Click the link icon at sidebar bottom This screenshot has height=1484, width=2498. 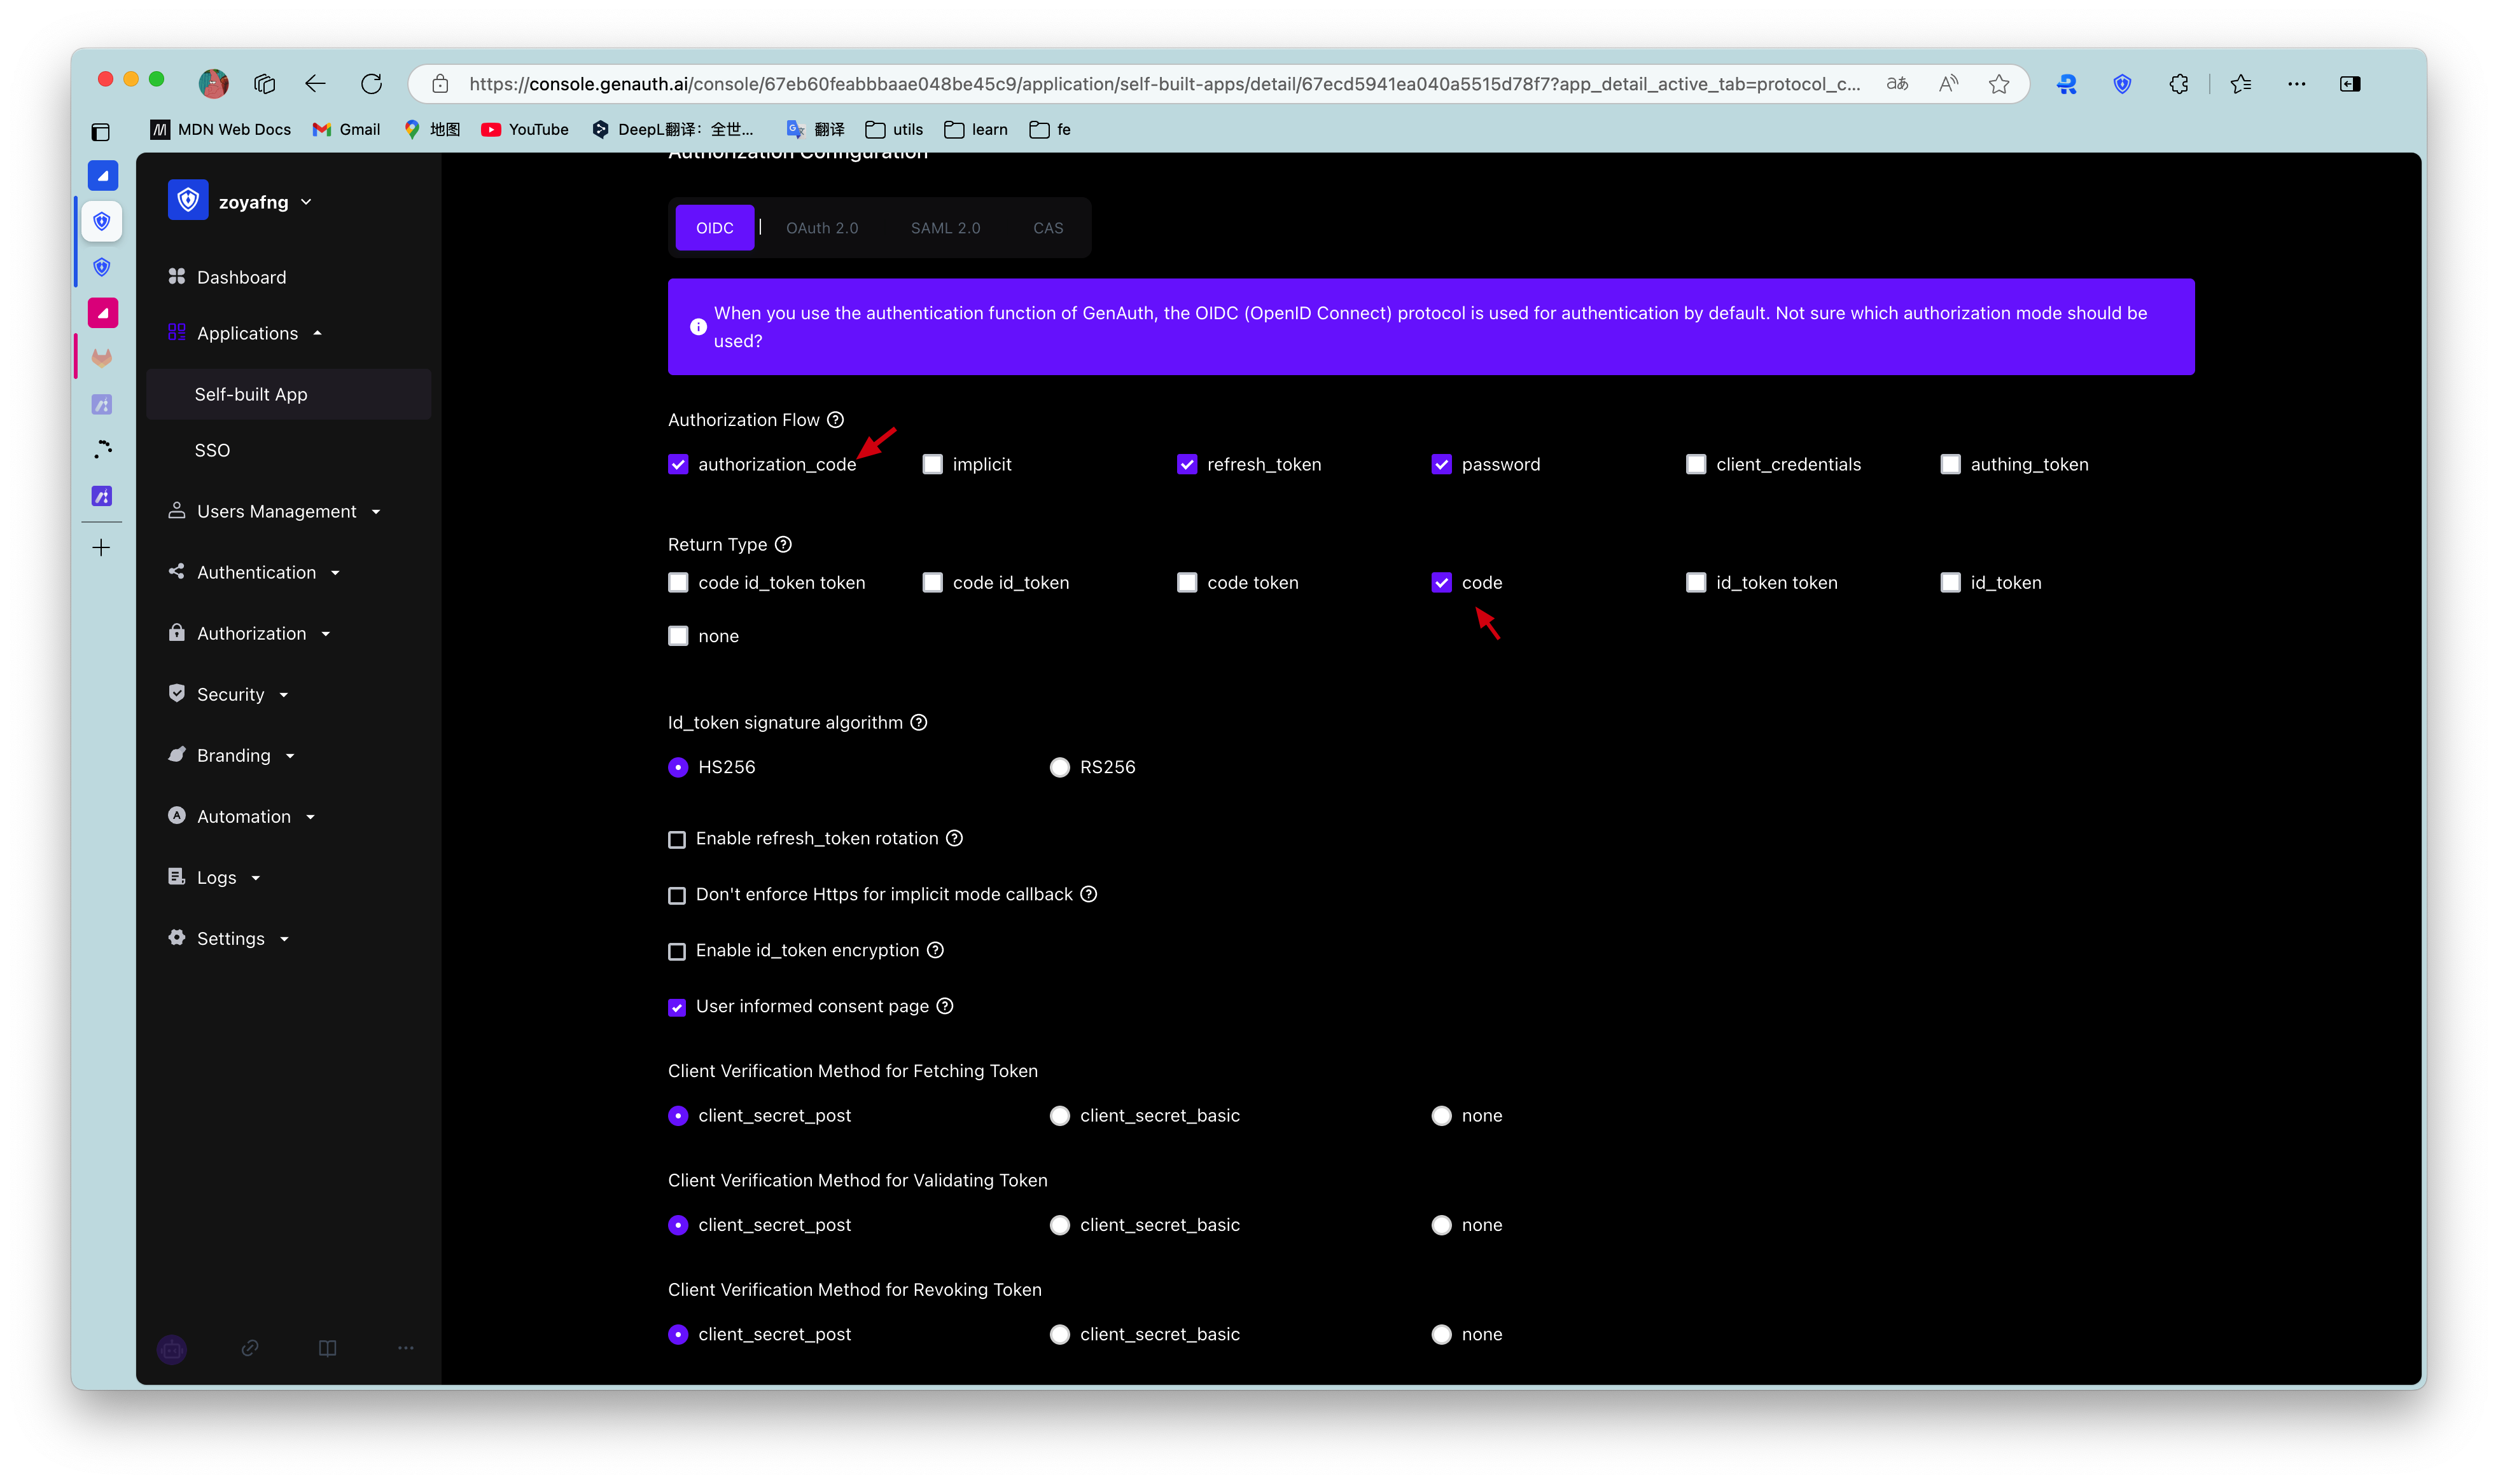coord(250,1348)
